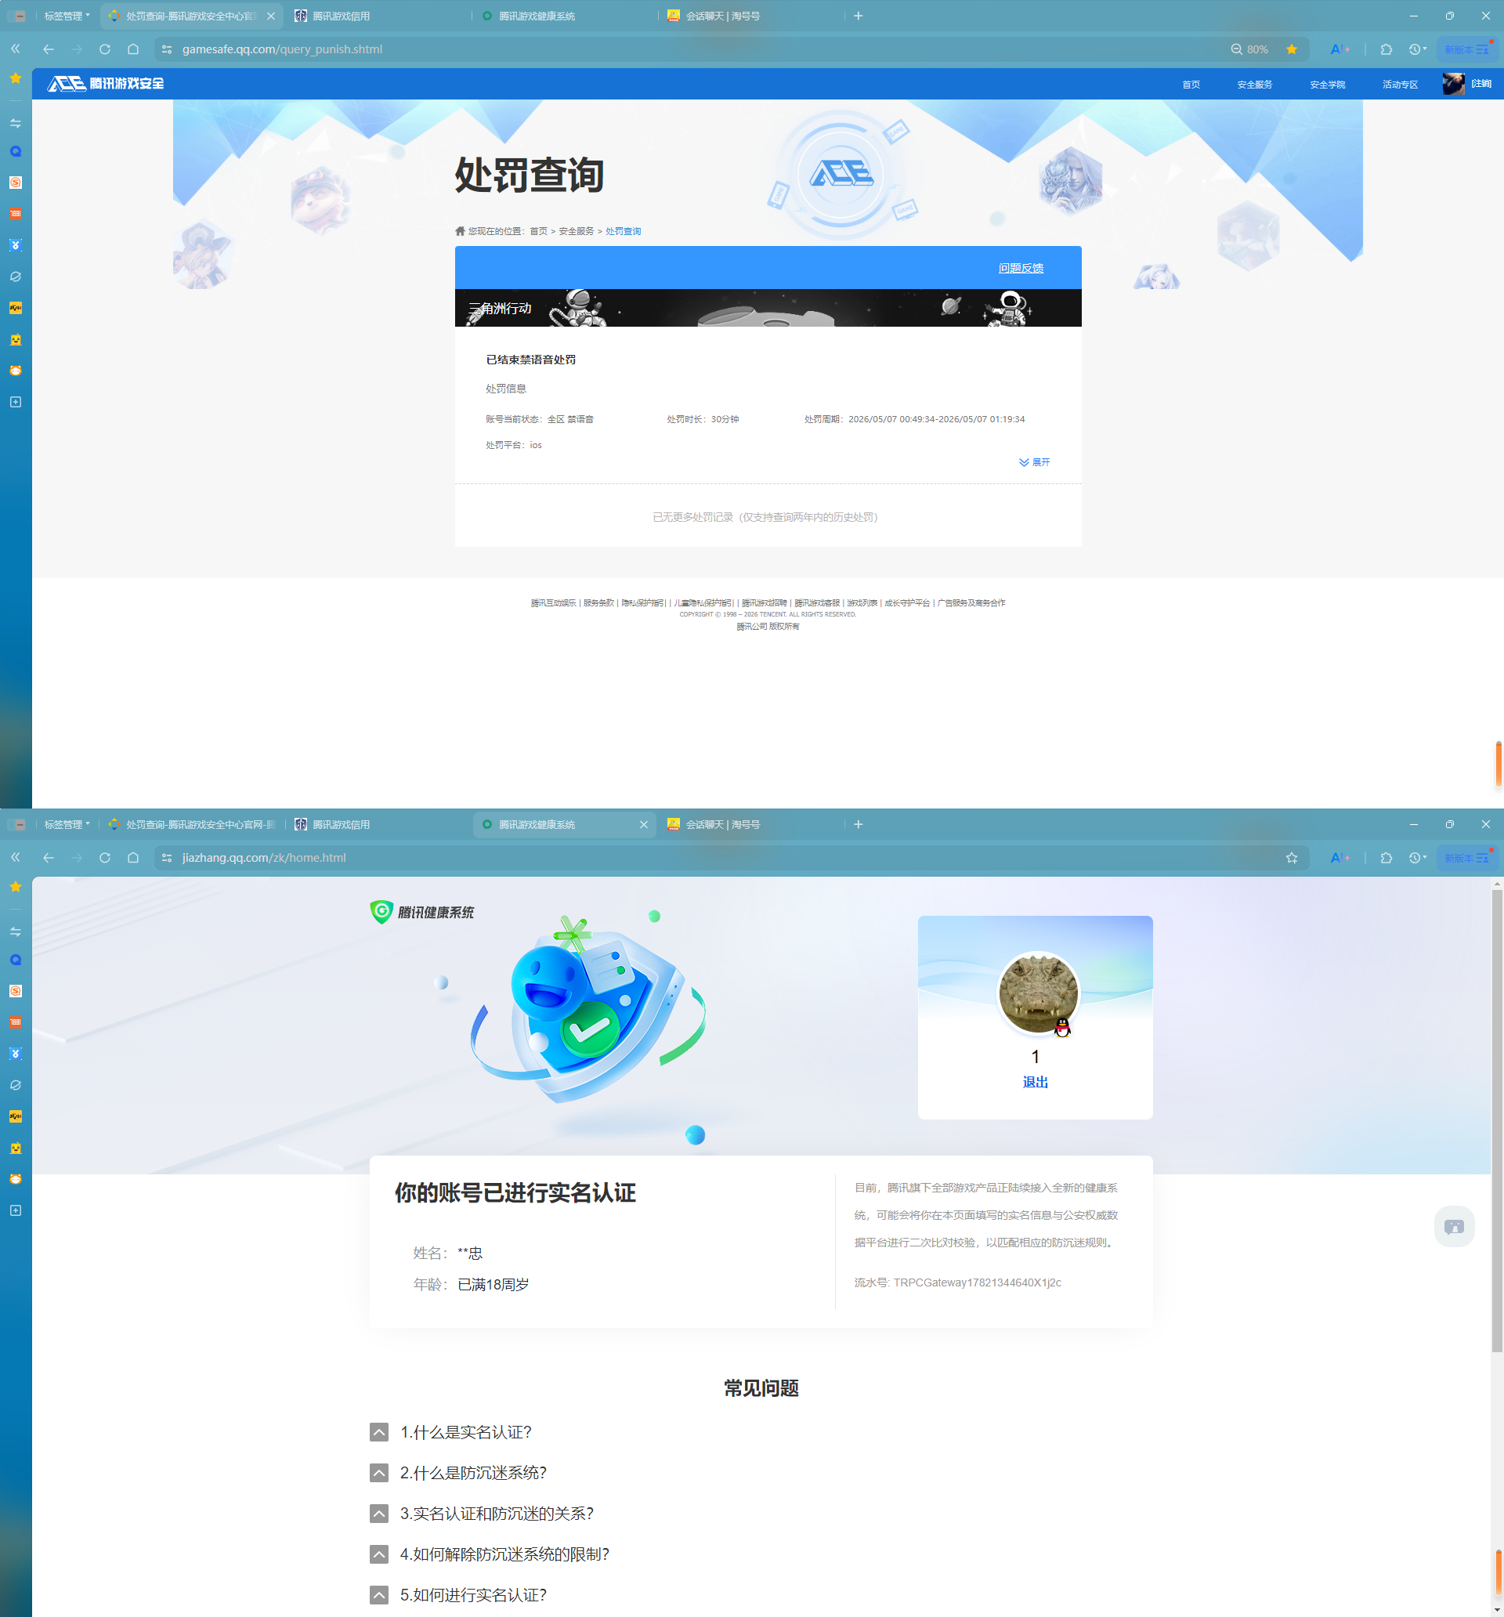Click the 80% zoom indicator in the address bar
This screenshot has height=1617, width=1504.
pyautogui.click(x=1249, y=49)
